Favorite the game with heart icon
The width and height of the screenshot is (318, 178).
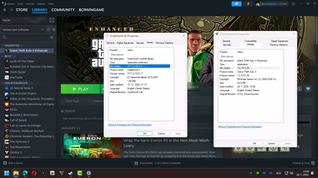pyautogui.click(x=308, y=89)
